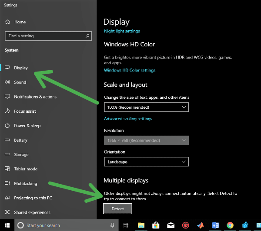Expand the Landscape orientation dropdown
Viewport: 261px width, 231px height.
click(x=146, y=162)
